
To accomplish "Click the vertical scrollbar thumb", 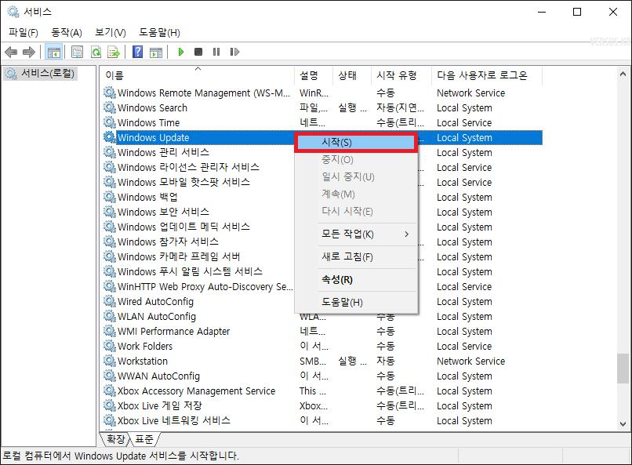I will tap(623, 369).
